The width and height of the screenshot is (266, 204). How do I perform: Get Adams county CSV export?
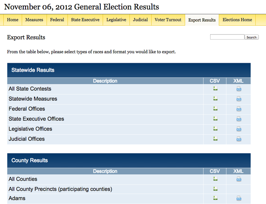[215, 198]
